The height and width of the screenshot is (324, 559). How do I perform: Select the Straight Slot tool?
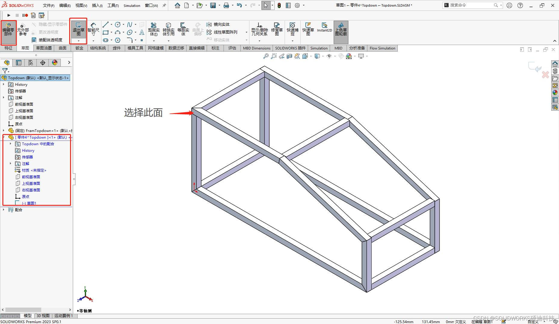[105, 40]
